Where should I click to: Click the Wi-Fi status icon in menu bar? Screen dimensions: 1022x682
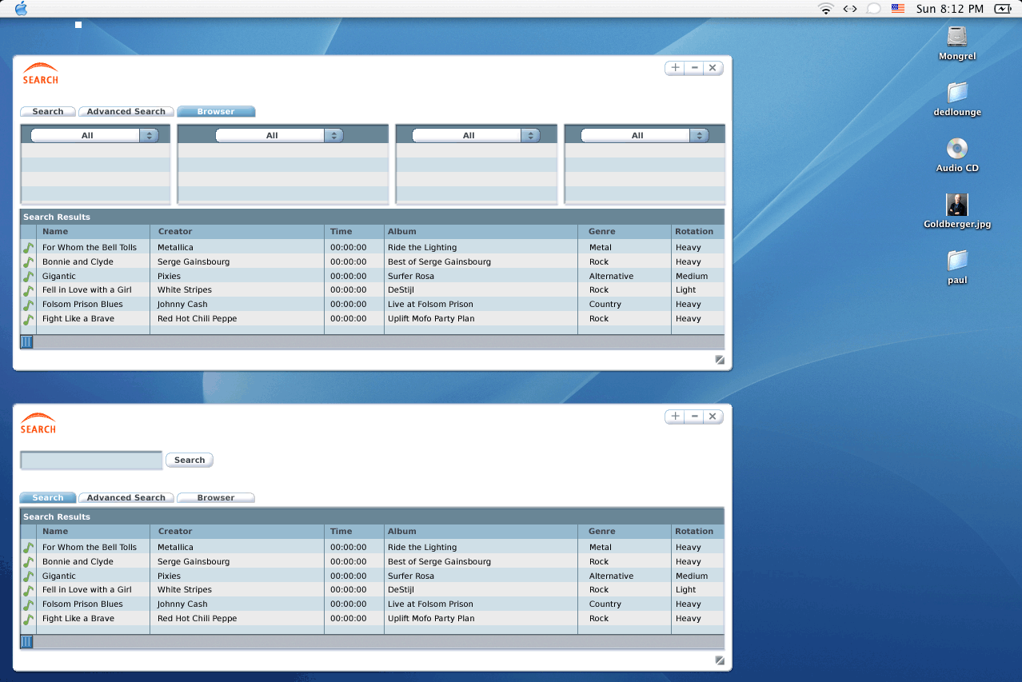click(825, 9)
